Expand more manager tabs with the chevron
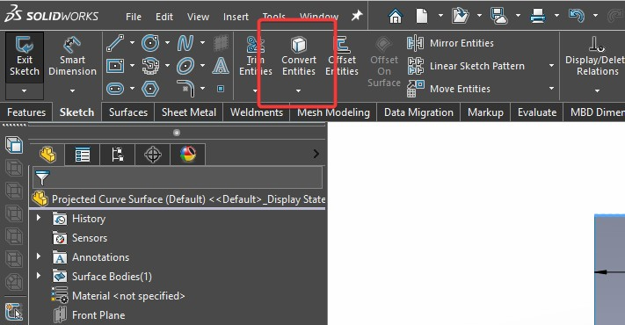The image size is (625, 325). pos(316,154)
